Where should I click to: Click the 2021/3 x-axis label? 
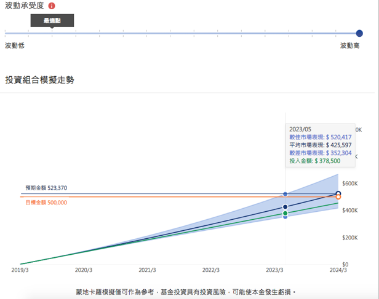coord(148,270)
